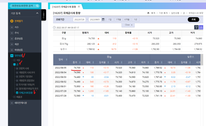206x126 pixels.
Task: Select the 2022/07/28 date cell
Action: click(x=61, y=96)
